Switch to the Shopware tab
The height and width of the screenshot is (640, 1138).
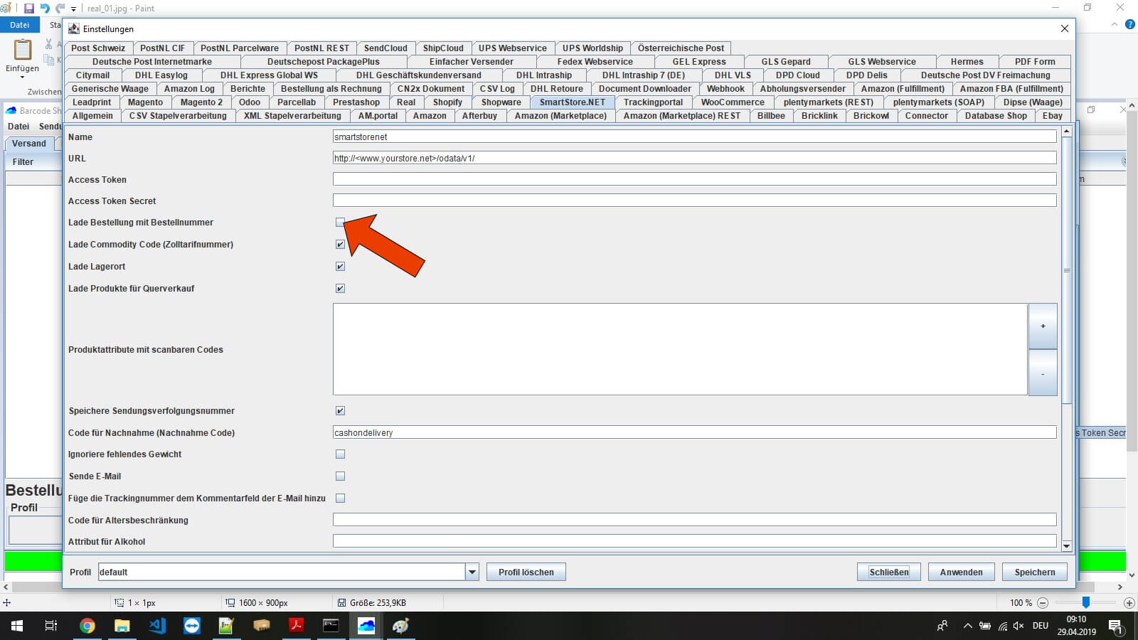pyautogui.click(x=501, y=102)
